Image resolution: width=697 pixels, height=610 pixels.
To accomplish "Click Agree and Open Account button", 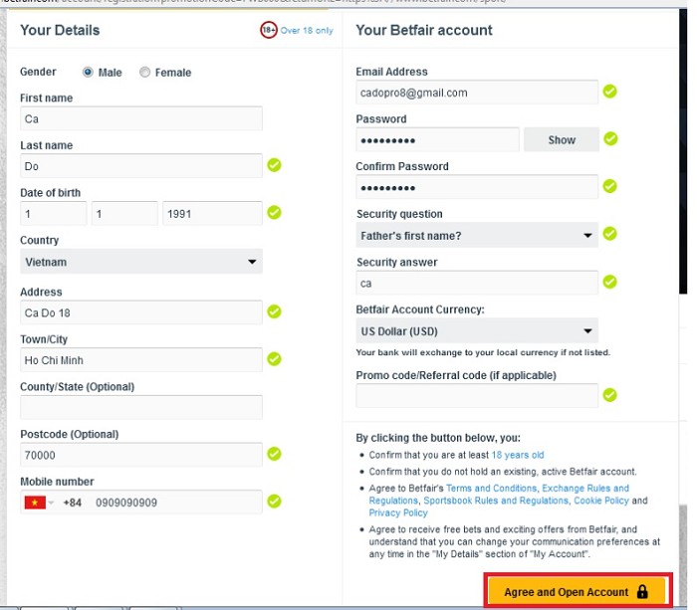I will (576, 591).
